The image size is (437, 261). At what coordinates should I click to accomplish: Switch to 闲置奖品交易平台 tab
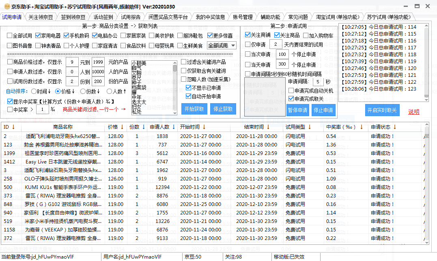[x=168, y=17]
